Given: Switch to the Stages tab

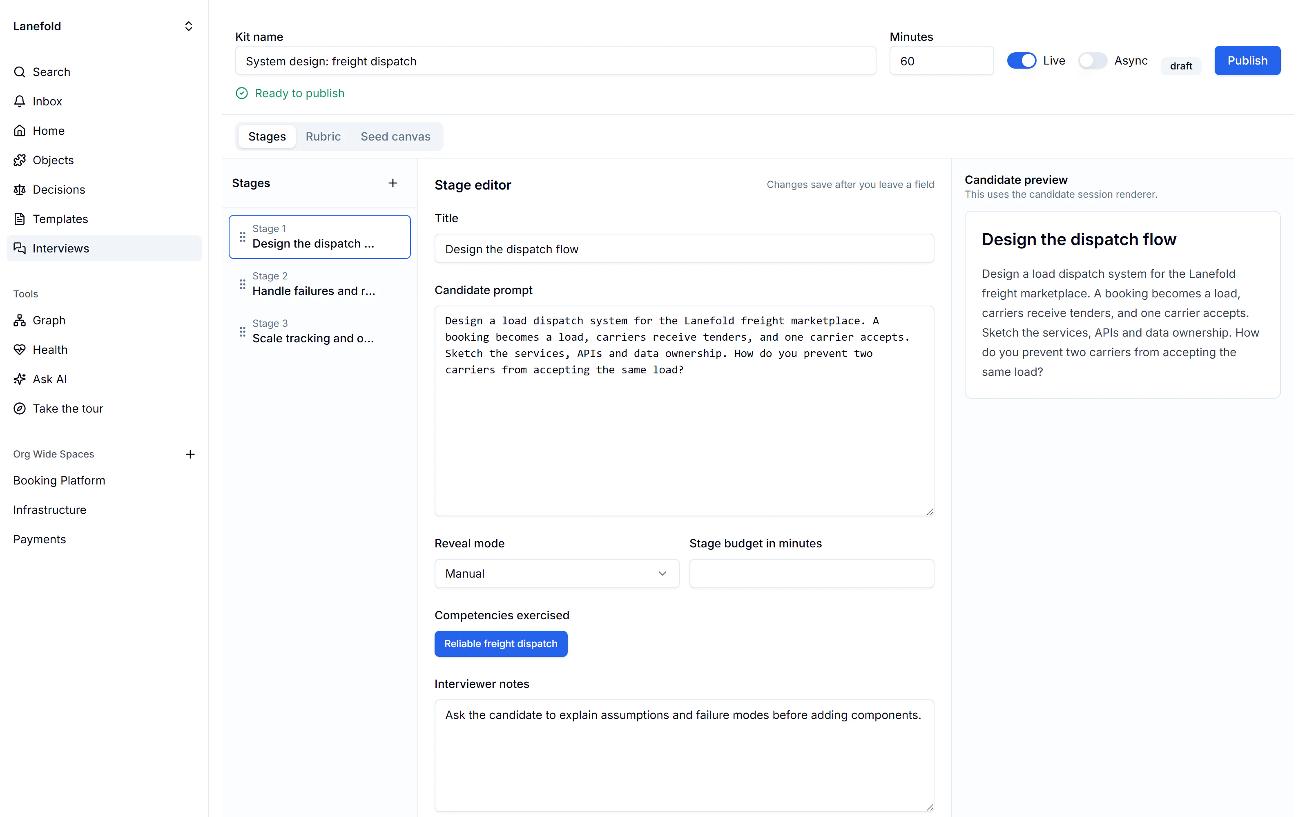Looking at the screenshot, I should (267, 137).
